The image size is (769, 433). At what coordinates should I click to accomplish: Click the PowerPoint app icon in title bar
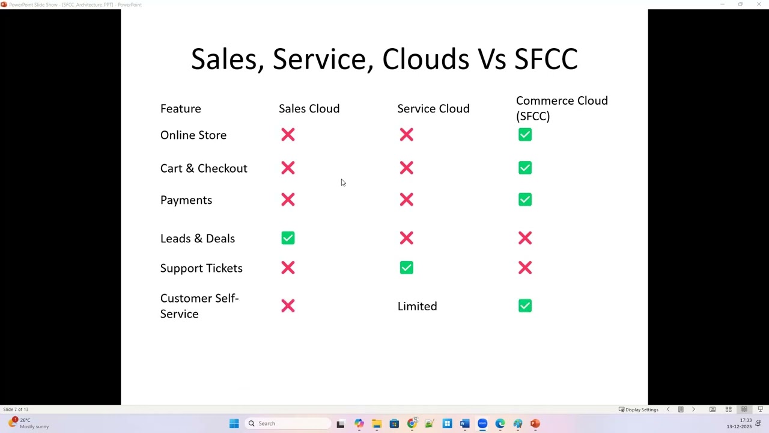click(x=4, y=4)
